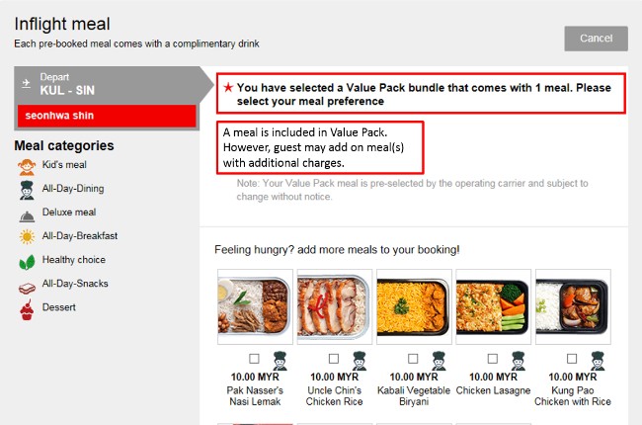
Task: Tick the Chicken Lasagne checkbox
Action: 493,359
